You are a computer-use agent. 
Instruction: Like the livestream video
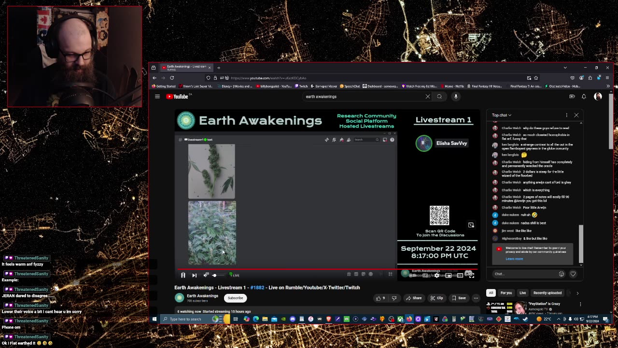point(380,298)
